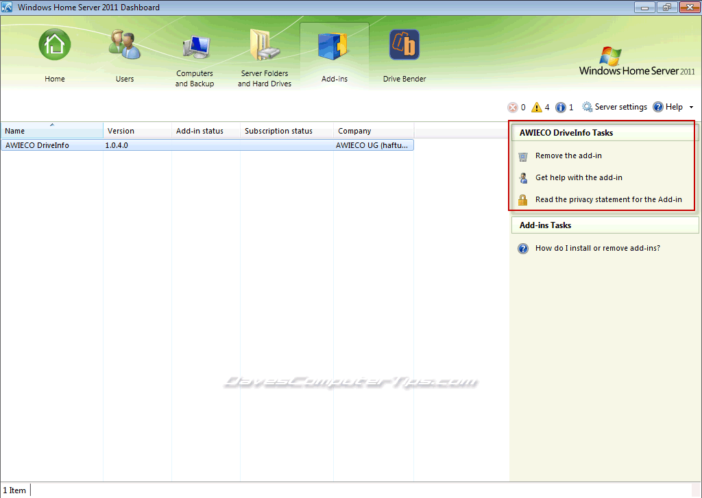Switch to Computers and Backup tab label
This screenshot has width=702, height=498.
click(x=195, y=78)
